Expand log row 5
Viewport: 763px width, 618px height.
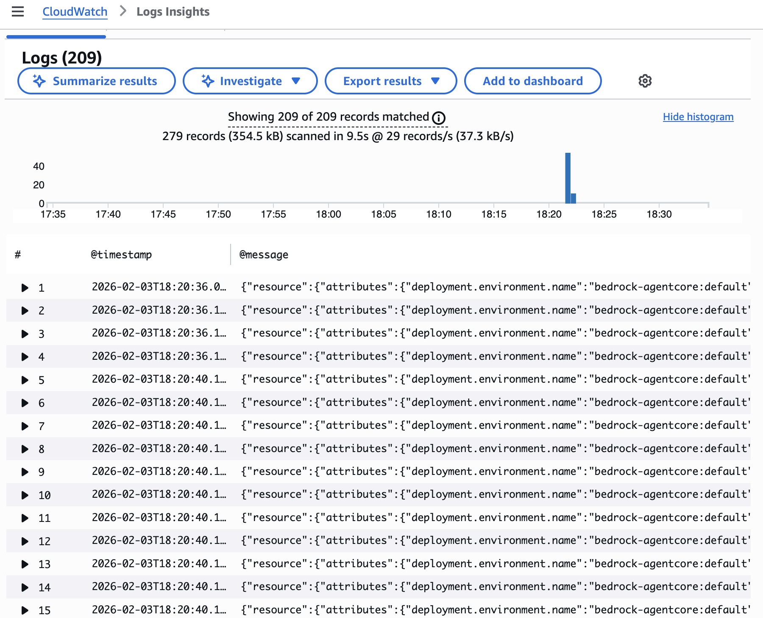[25, 380]
